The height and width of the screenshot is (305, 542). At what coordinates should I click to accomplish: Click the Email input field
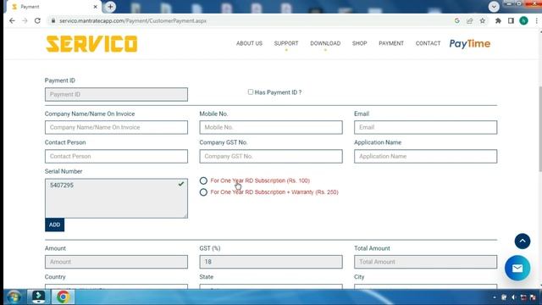(x=425, y=127)
